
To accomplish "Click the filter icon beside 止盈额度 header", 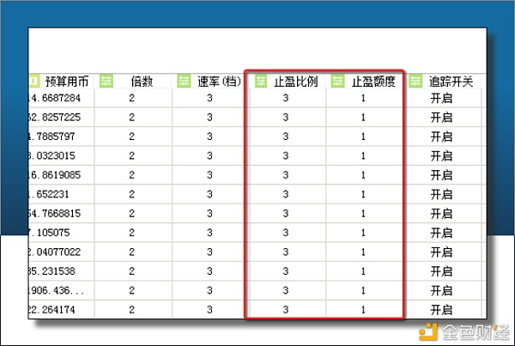I will [337, 81].
